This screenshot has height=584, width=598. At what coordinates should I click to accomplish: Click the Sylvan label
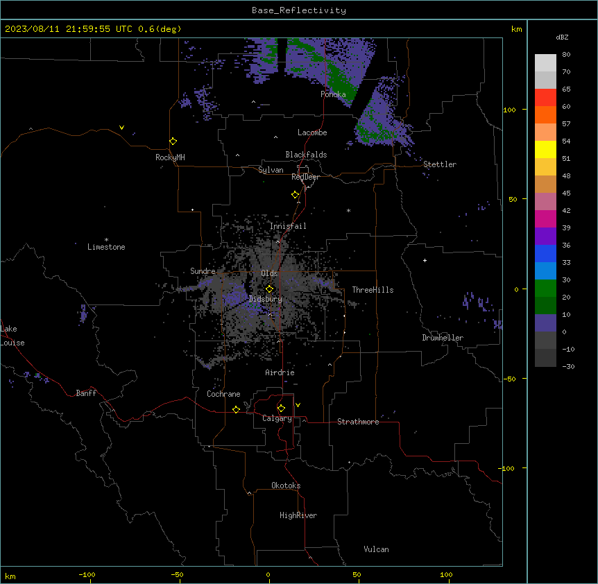click(271, 170)
